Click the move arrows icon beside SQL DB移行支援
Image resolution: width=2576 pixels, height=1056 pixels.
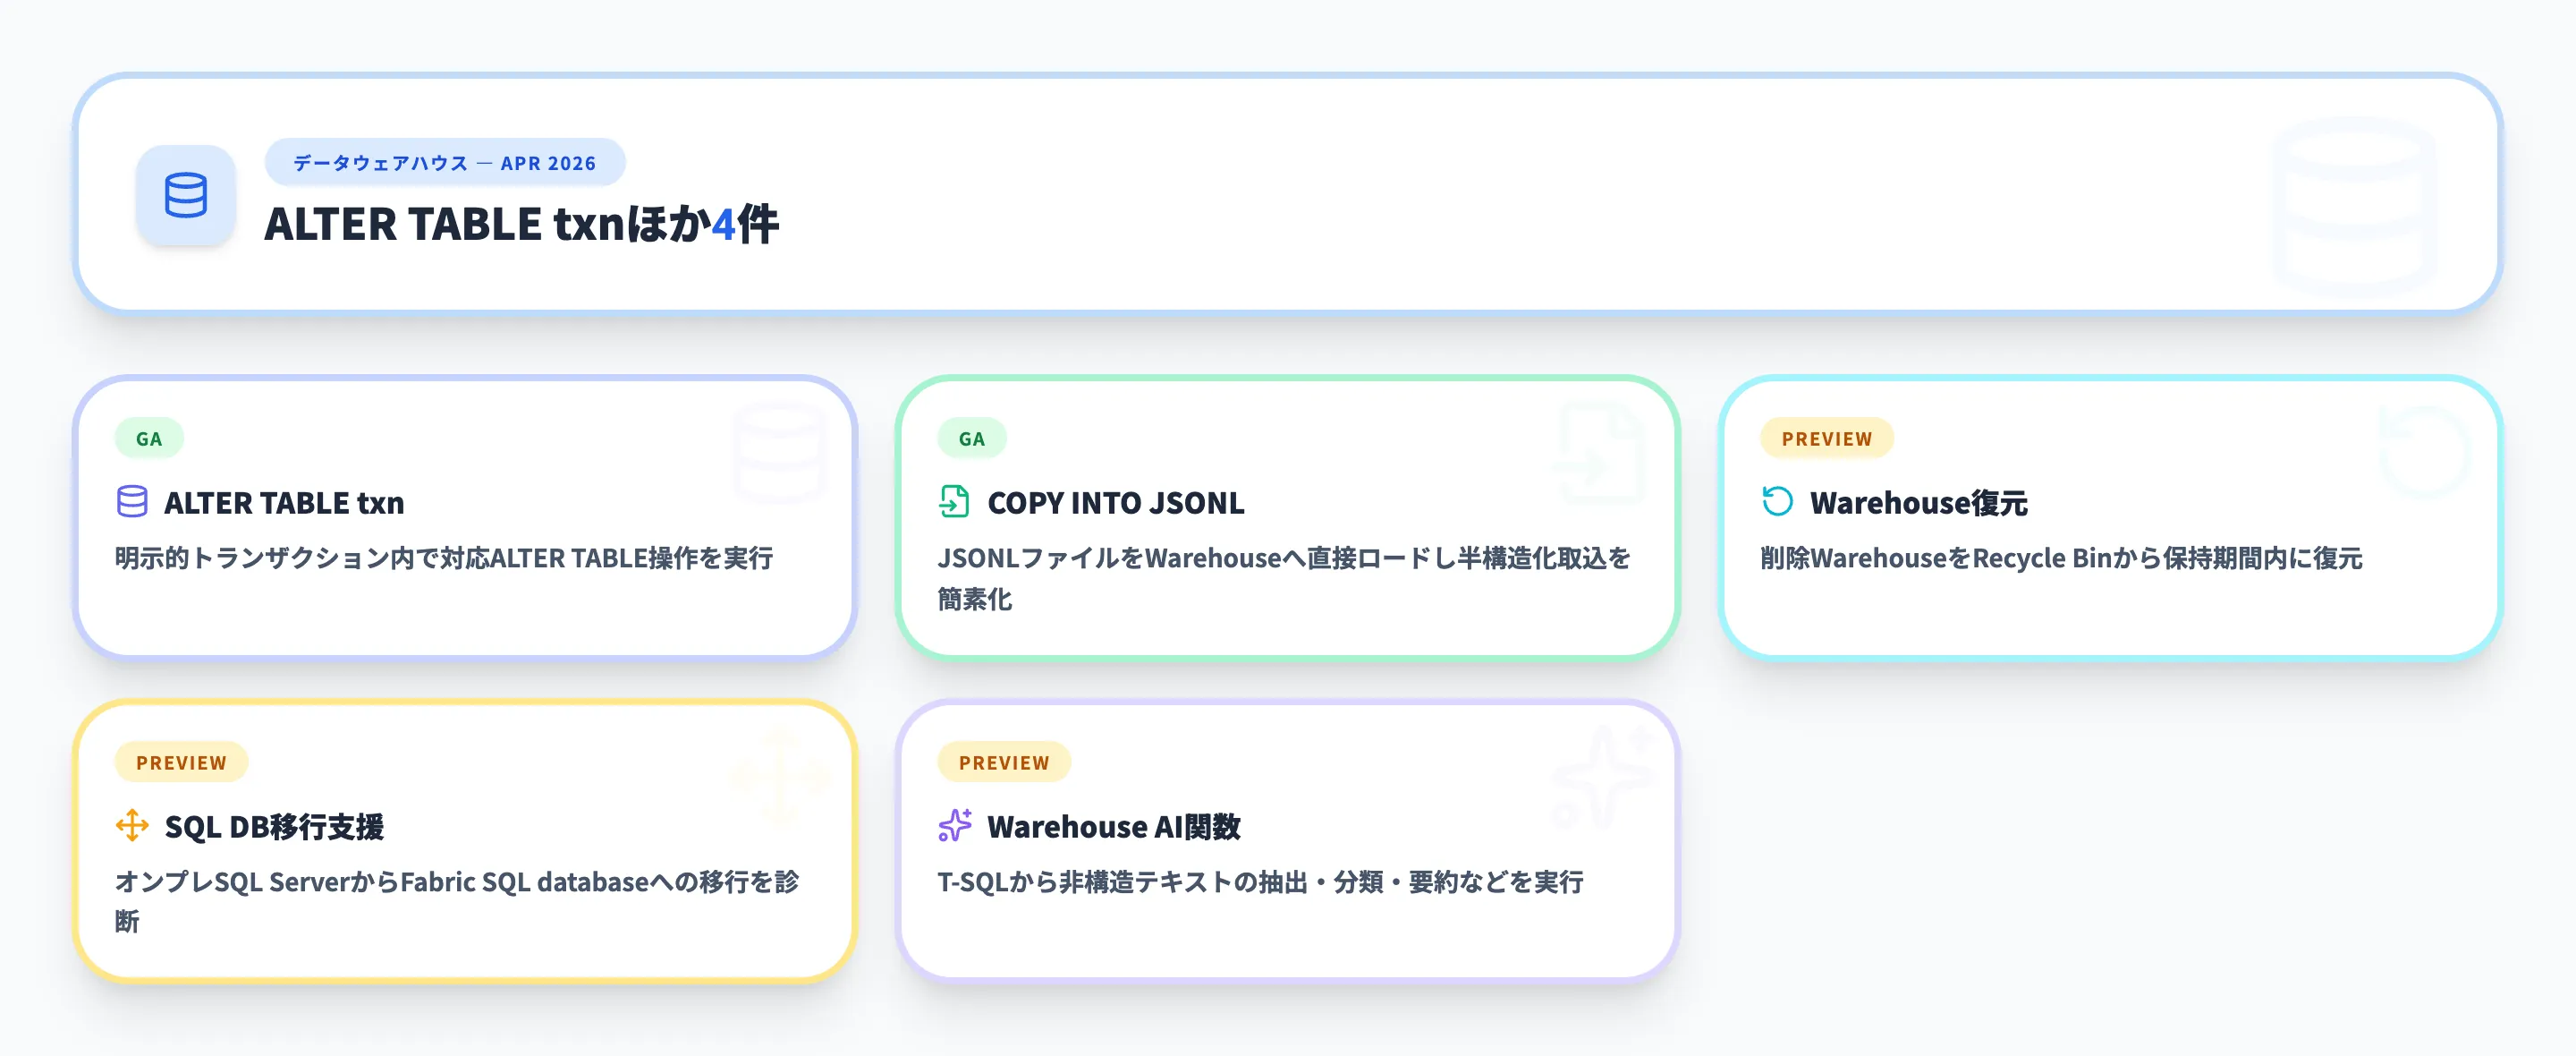pos(132,826)
